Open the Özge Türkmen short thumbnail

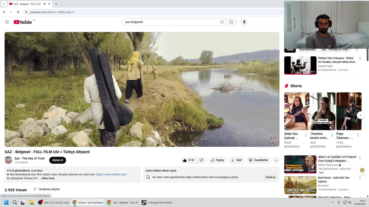[349, 111]
